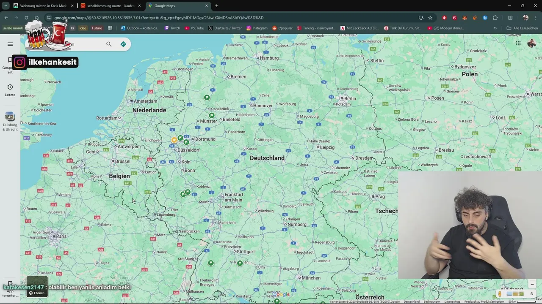This screenshot has height=304, width=542.
Task: Click the green marker north of Osnabrück
Action: point(207,98)
